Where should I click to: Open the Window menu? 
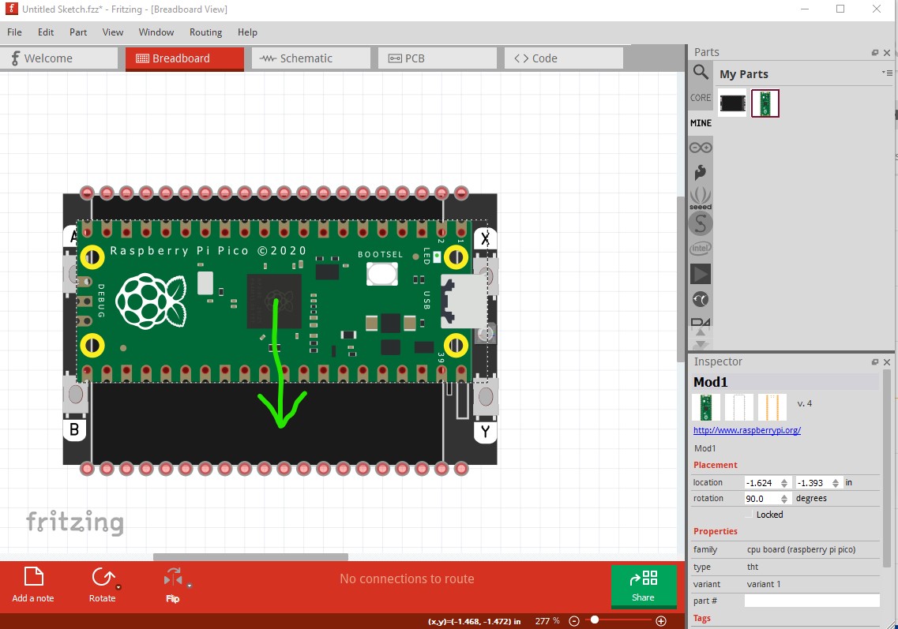coord(156,32)
